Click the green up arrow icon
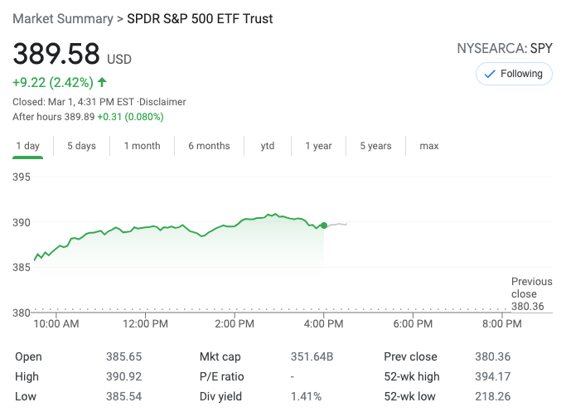 click(102, 82)
